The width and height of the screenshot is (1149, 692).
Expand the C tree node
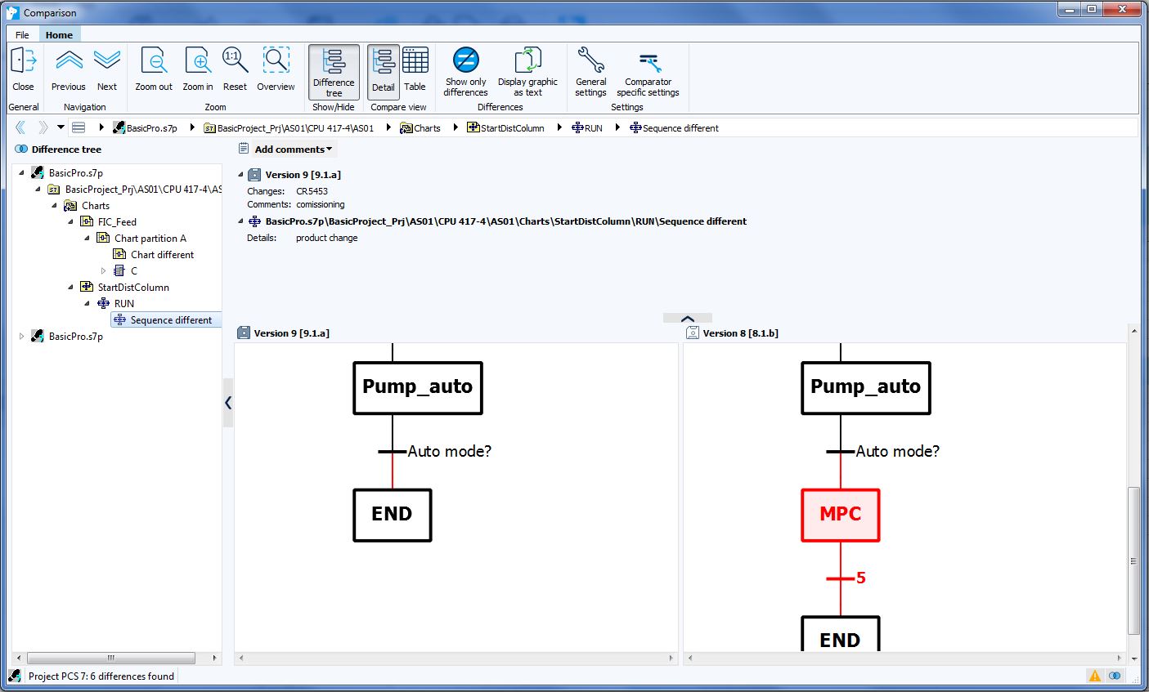[x=104, y=270]
